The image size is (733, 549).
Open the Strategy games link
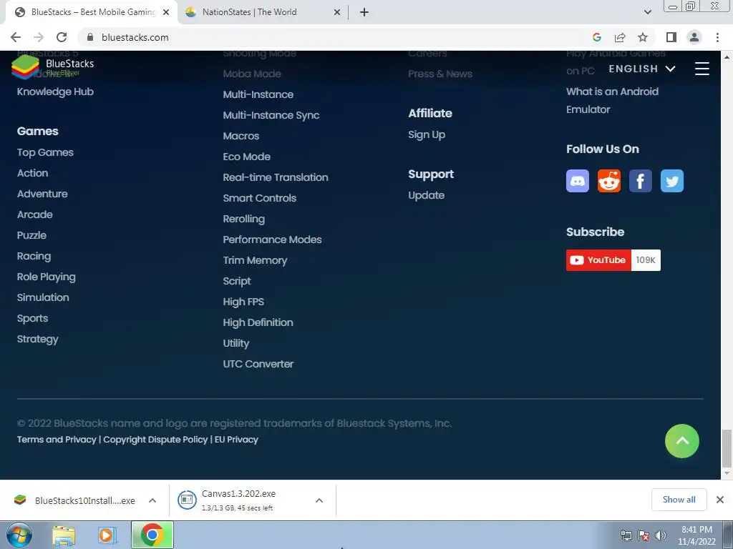pyautogui.click(x=37, y=339)
